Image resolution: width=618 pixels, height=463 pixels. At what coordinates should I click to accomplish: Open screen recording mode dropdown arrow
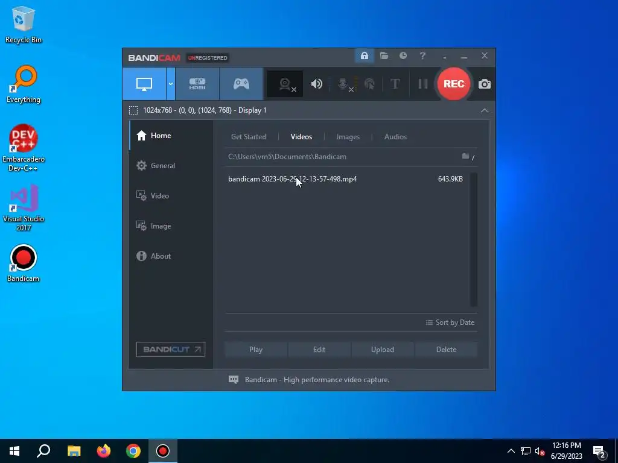(171, 84)
